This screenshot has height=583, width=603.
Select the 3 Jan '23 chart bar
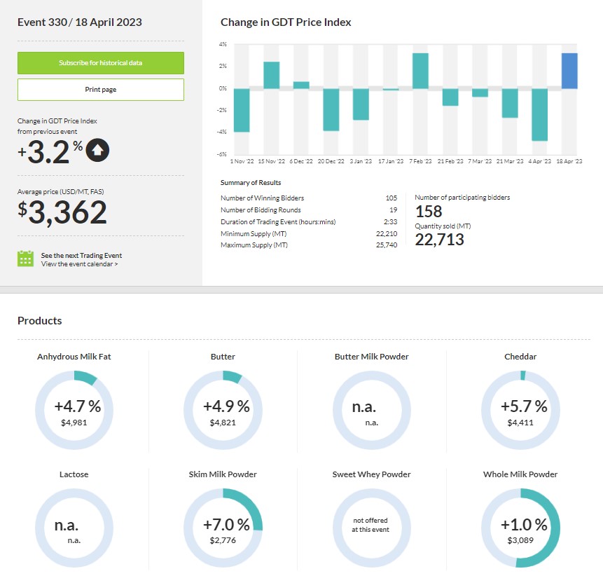(x=361, y=104)
